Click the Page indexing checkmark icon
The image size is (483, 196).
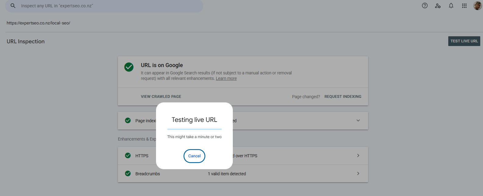tap(128, 120)
